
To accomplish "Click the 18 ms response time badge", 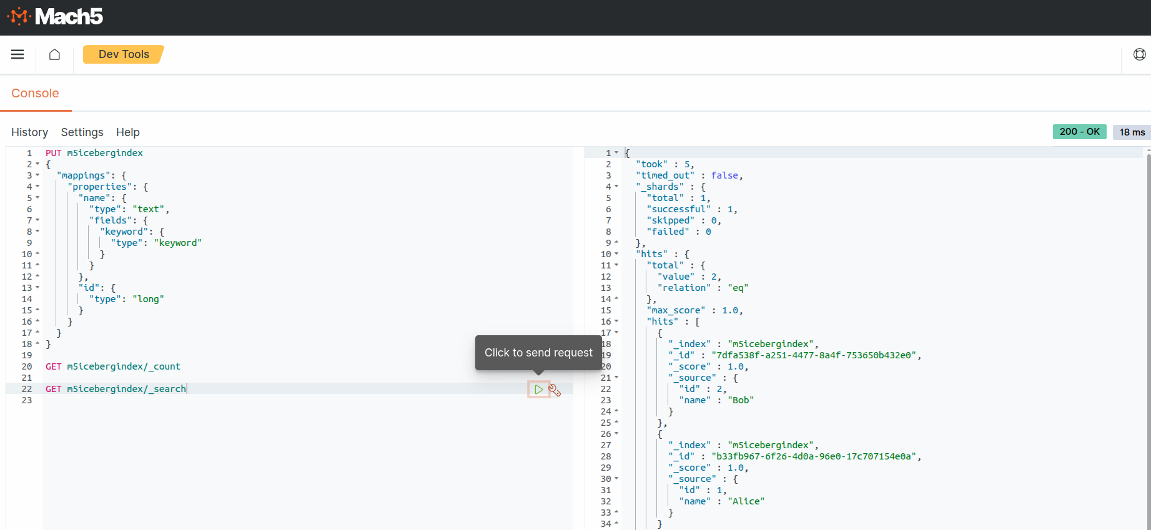I will pos(1132,132).
